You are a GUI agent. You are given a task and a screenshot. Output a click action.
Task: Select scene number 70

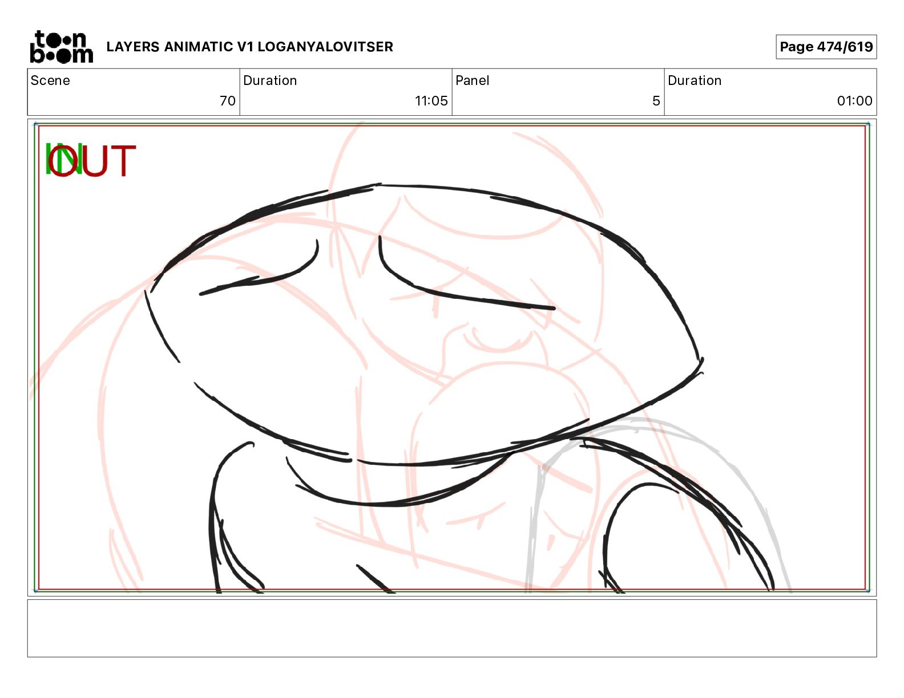coord(227,101)
